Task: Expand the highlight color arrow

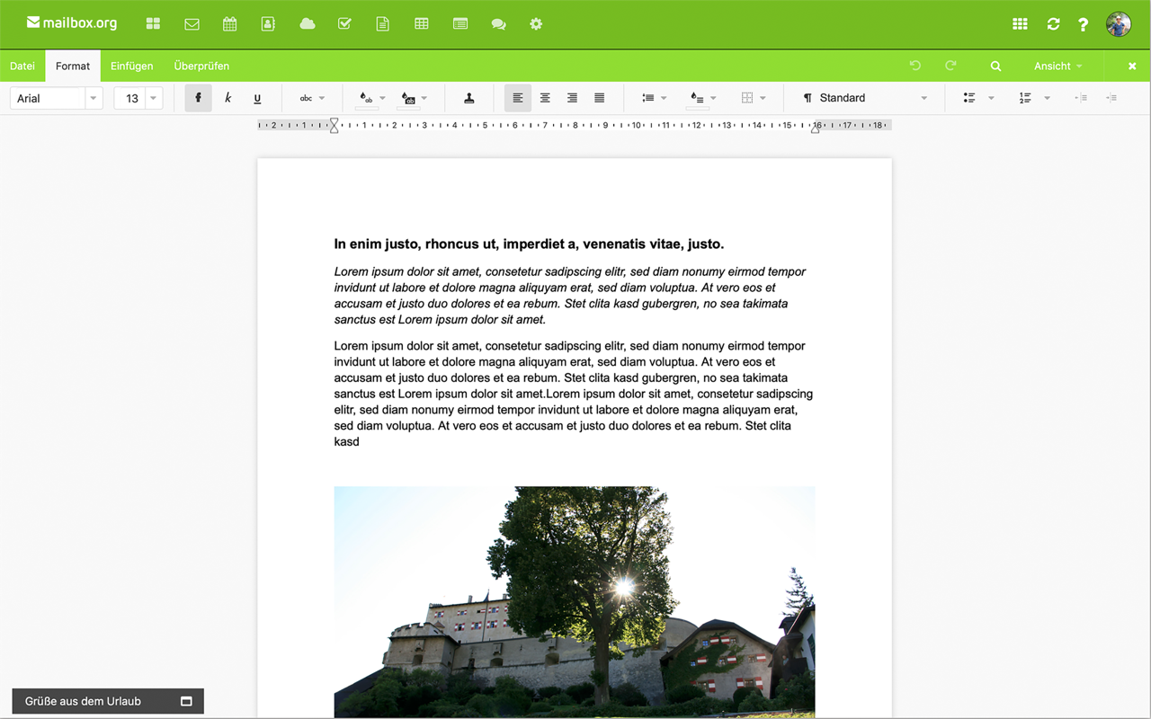Action: click(x=424, y=98)
